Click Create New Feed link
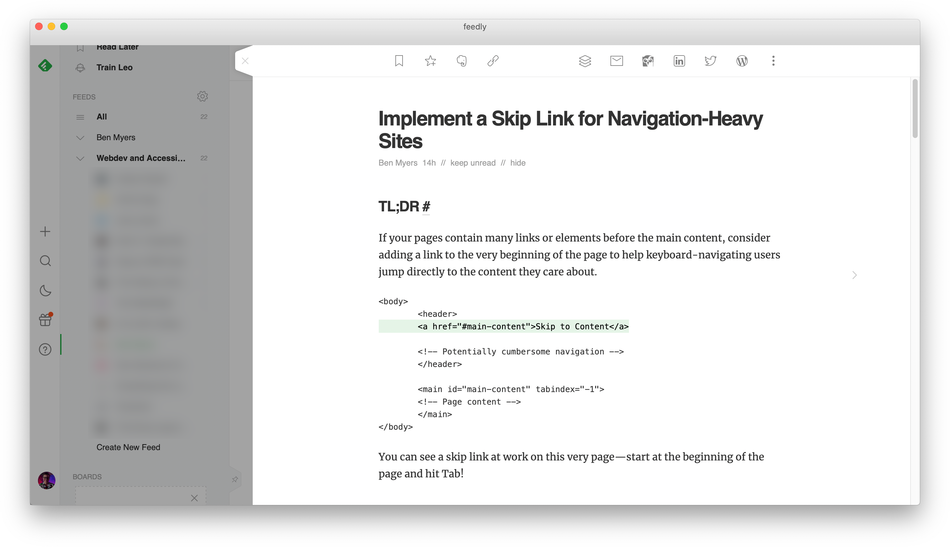This screenshot has width=950, height=547. [128, 447]
